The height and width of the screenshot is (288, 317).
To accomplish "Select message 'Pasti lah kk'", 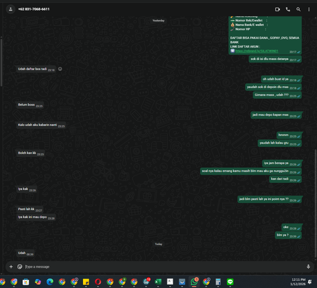I will (x=30, y=209).
